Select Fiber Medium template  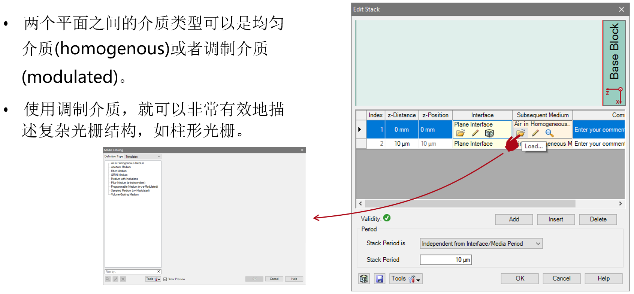(x=119, y=171)
